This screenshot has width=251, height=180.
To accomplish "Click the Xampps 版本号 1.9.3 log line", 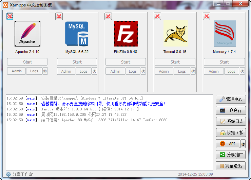I will point(90,109).
